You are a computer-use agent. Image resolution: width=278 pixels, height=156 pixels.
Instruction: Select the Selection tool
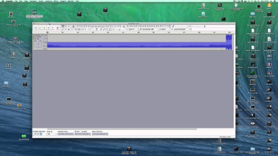pyautogui.click(x=63, y=26)
